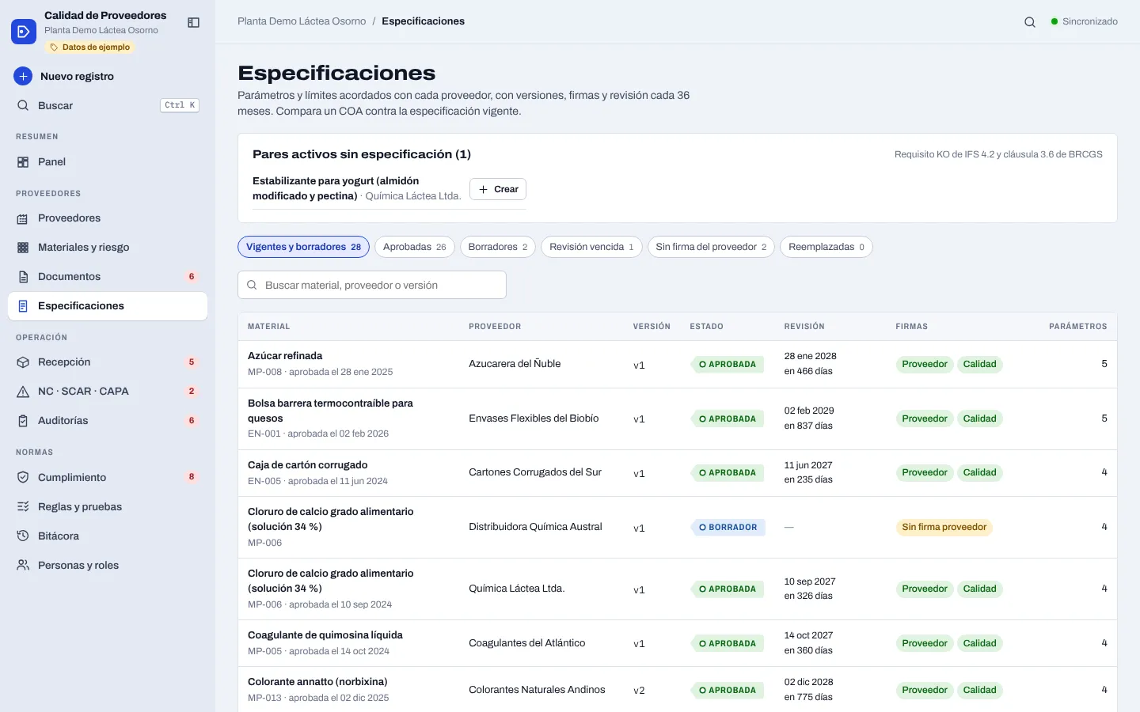
Task: Select Especificaciones in the sidebar
Action: click(x=108, y=306)
